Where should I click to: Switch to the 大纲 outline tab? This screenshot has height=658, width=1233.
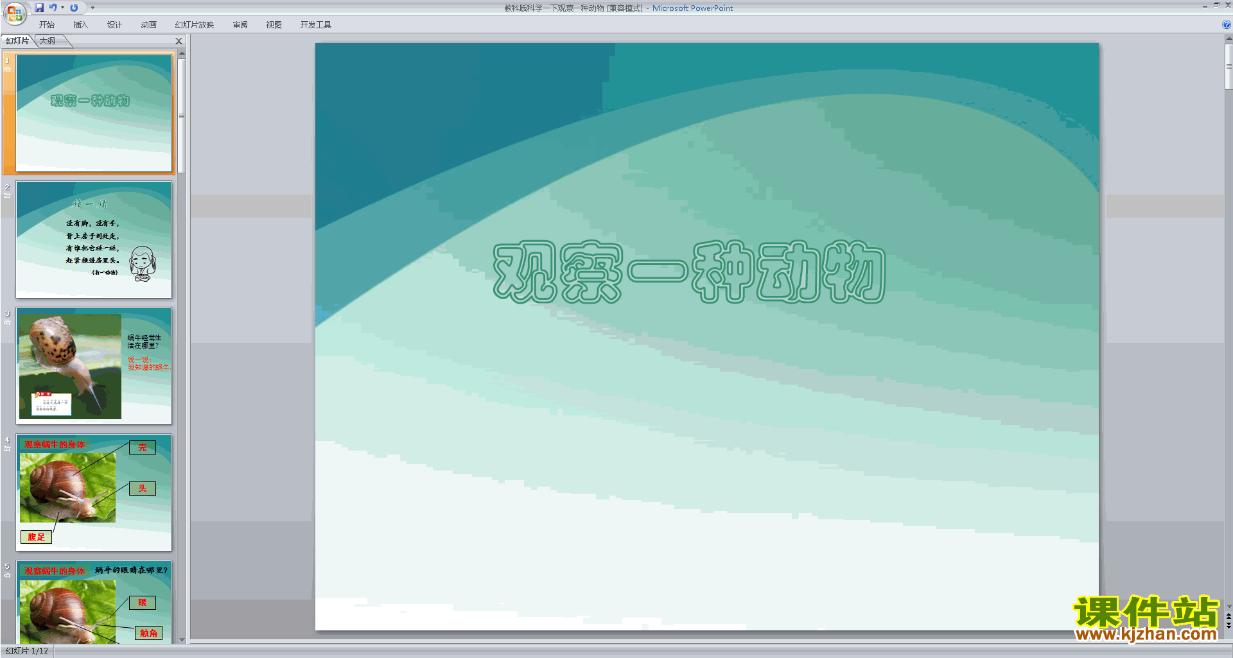(48, 41)
